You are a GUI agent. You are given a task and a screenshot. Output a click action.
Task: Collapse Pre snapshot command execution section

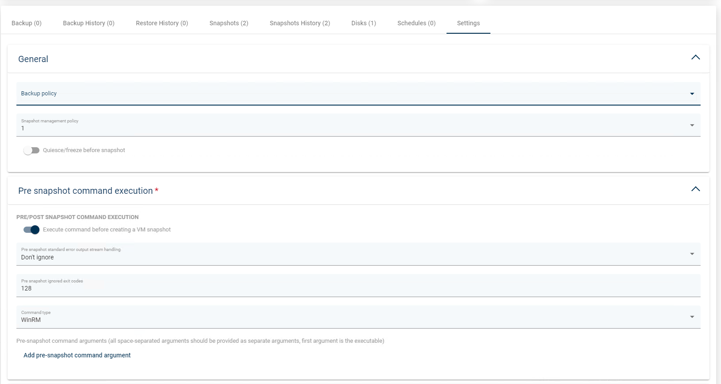pyautogui.click(x=695, y=189)
